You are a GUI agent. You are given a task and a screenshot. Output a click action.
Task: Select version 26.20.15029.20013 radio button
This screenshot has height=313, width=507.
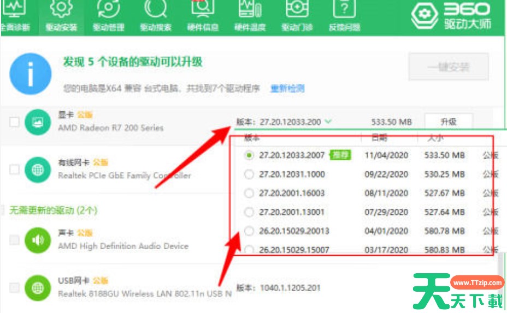pyautogui.click(x=249, y=231)
